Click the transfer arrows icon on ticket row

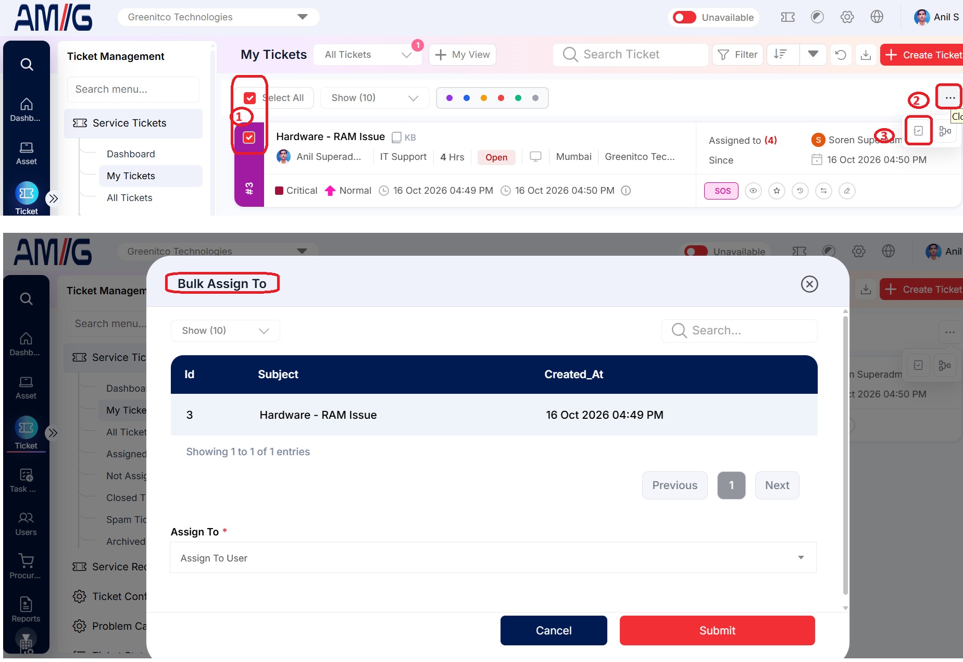tap(823, 191)
